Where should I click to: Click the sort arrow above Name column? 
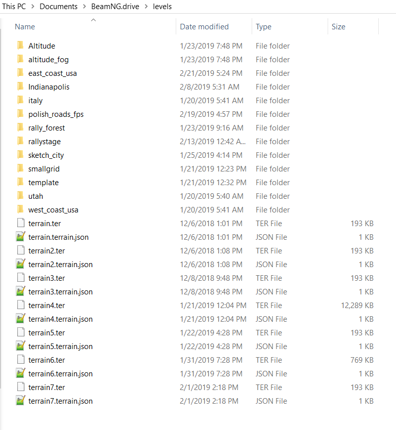point(93,20)
